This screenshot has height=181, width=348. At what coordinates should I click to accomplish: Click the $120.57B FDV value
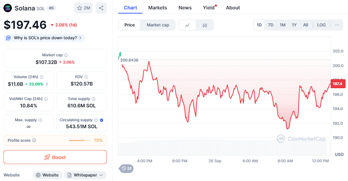coord(82,84)
